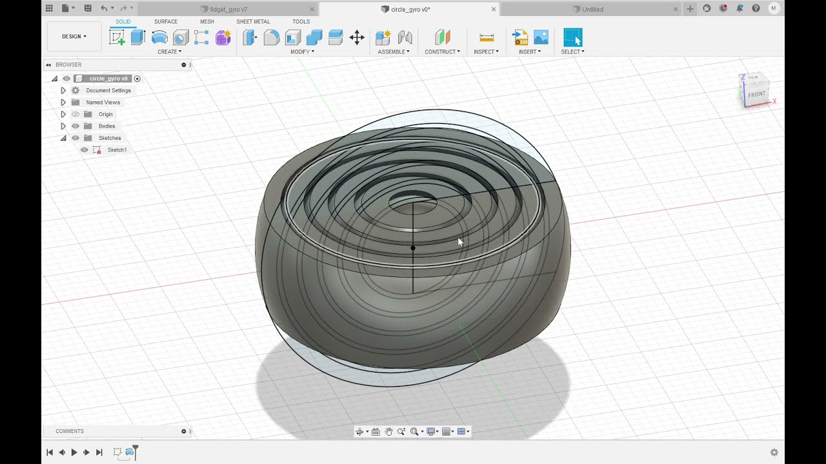
Task: Open the ASSEMBLE dropdown menu
Action: click(x=394, y=52)
